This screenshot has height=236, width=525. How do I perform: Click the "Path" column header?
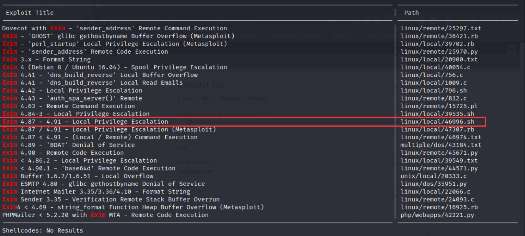click(x=411, y=13)
